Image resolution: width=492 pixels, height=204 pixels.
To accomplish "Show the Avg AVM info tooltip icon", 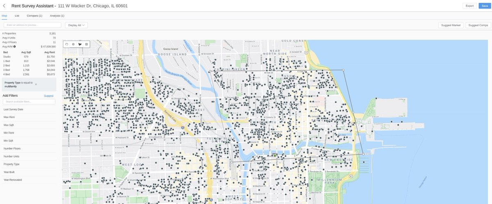I will 14,47.
